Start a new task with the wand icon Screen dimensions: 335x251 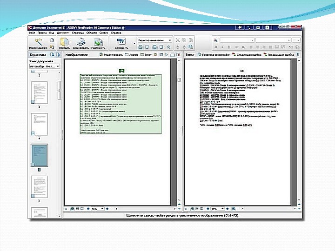(38, 43)
